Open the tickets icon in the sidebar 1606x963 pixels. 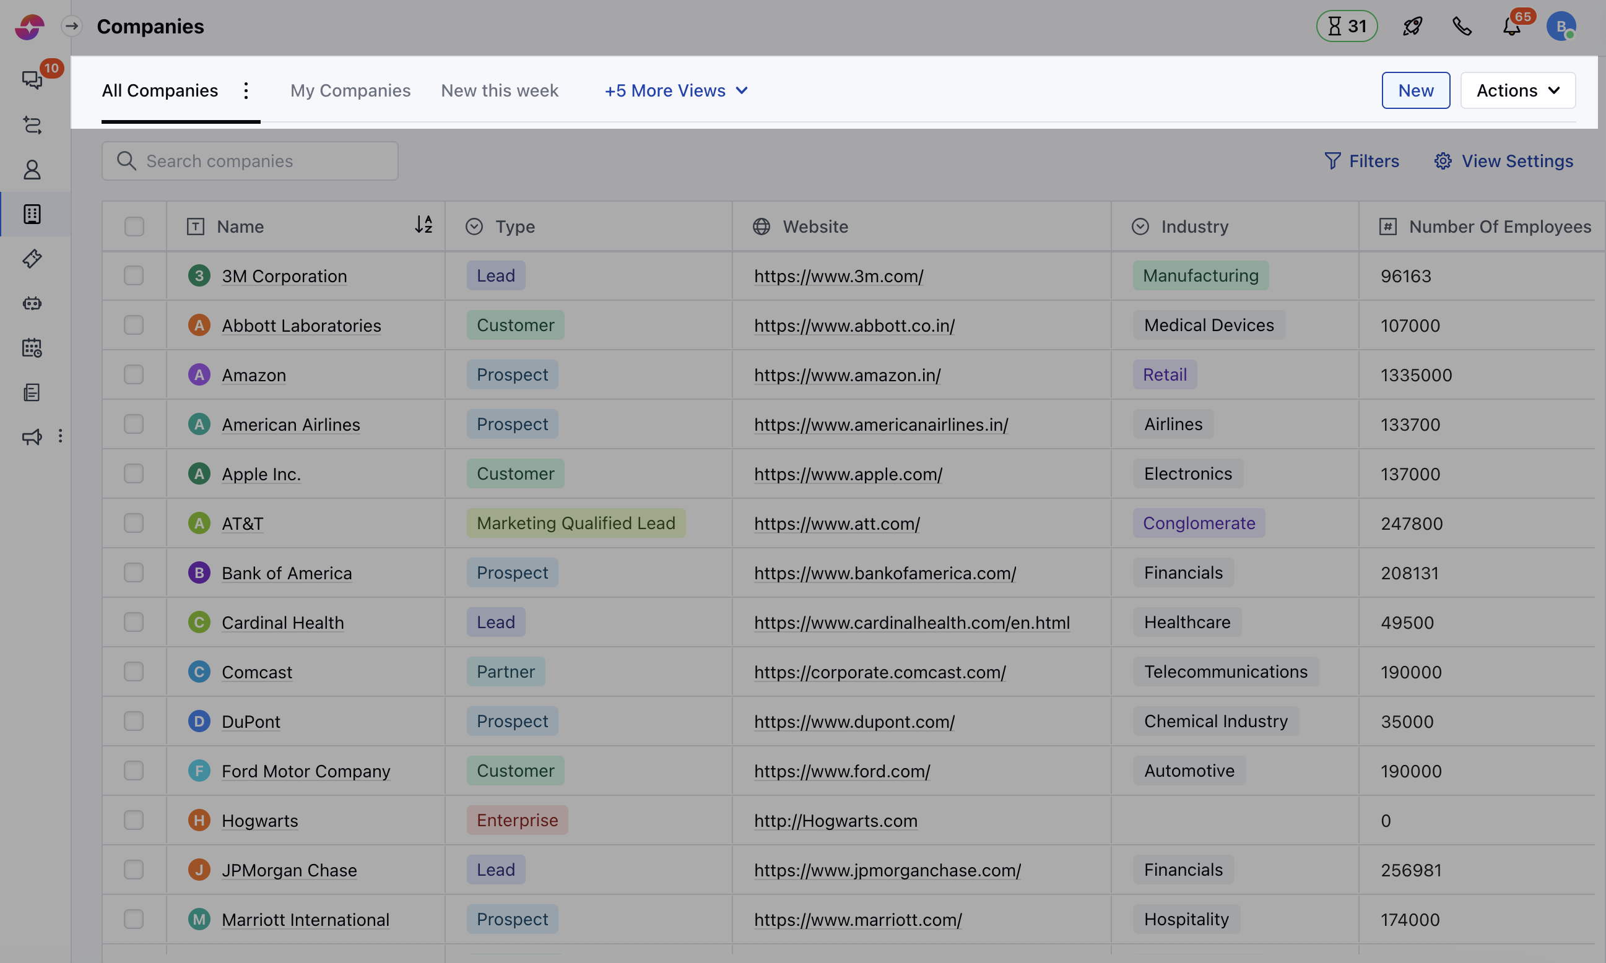31,258
